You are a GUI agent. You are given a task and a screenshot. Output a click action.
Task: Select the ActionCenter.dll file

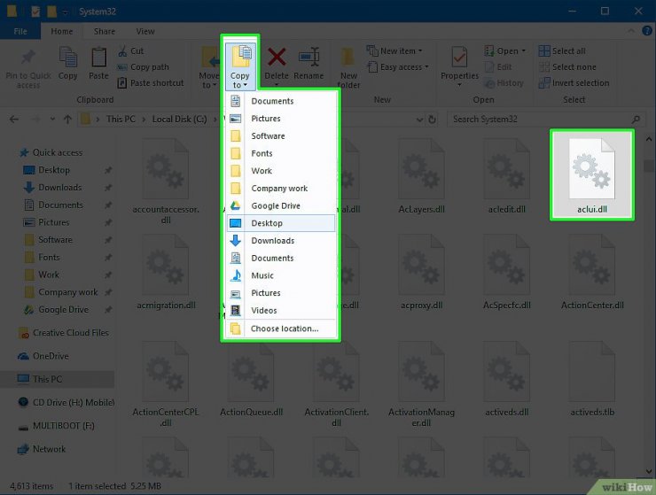[x=592, y=272]
